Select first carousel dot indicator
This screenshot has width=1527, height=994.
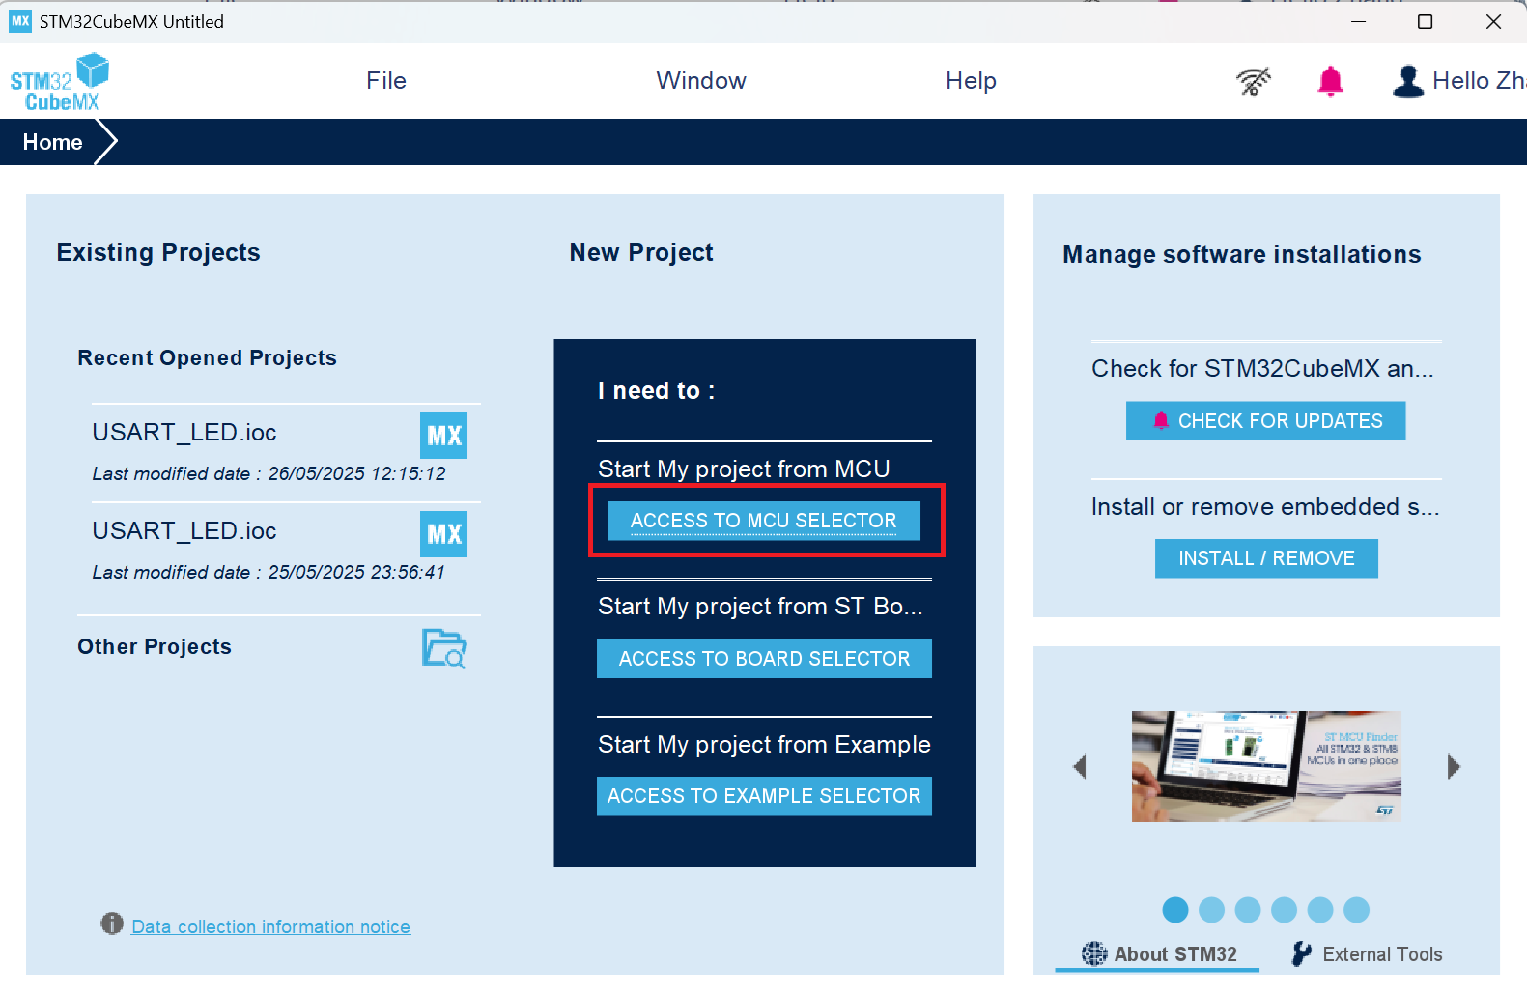coord(1175,910)
